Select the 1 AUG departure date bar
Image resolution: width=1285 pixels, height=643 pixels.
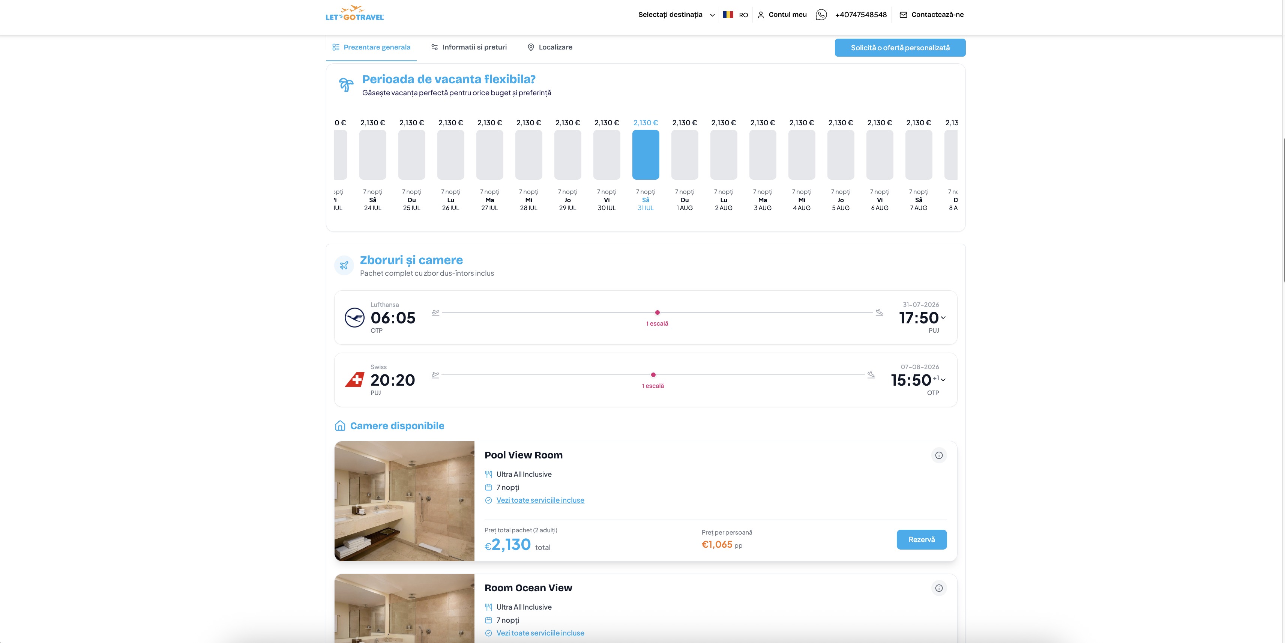(x=685, y=155)
